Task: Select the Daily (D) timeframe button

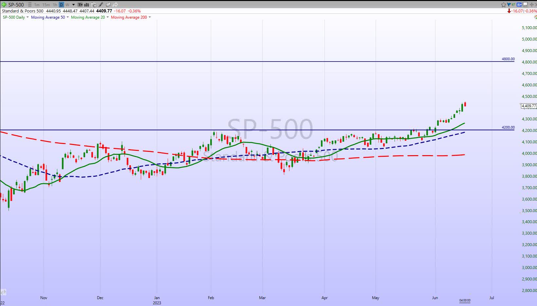Action: point(61,5)
